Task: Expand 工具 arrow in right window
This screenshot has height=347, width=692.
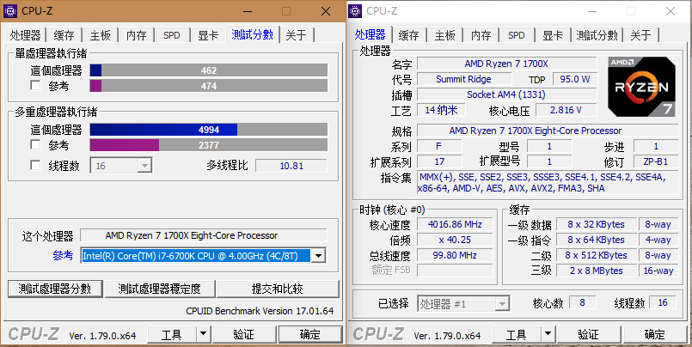Action: [x=548, y=335]
